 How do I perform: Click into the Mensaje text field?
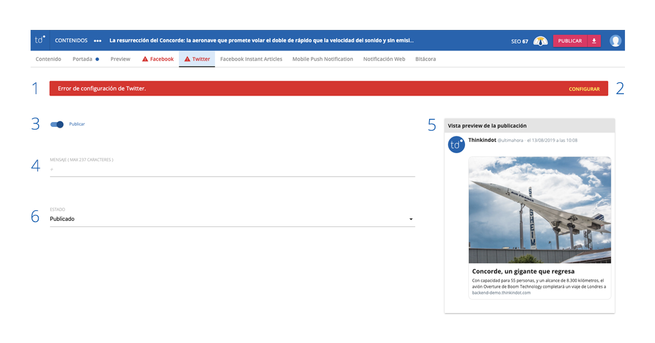click(x=232, y=170)
